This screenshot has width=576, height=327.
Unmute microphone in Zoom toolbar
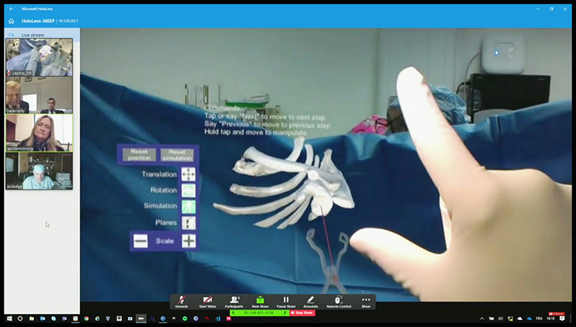click(181, 302)
